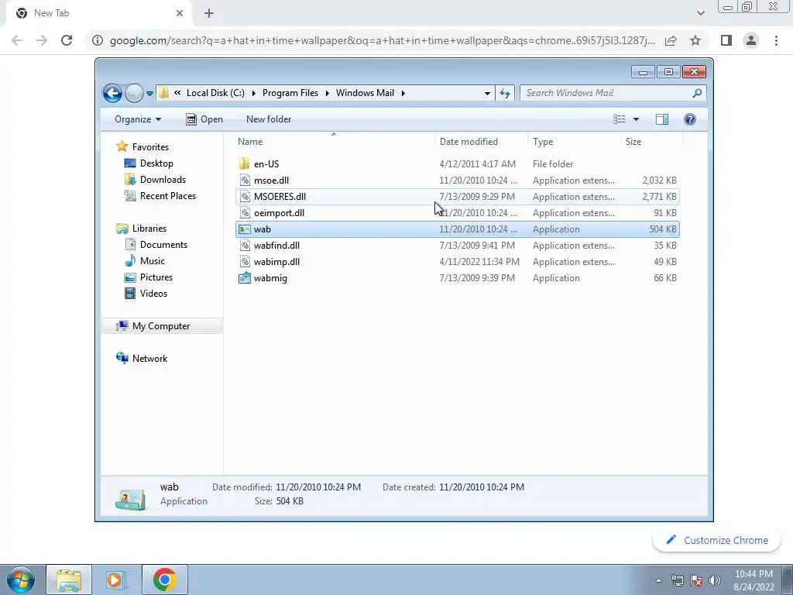
Task: Select Program Files in breadcrumb path
Action: click(290, 93)
